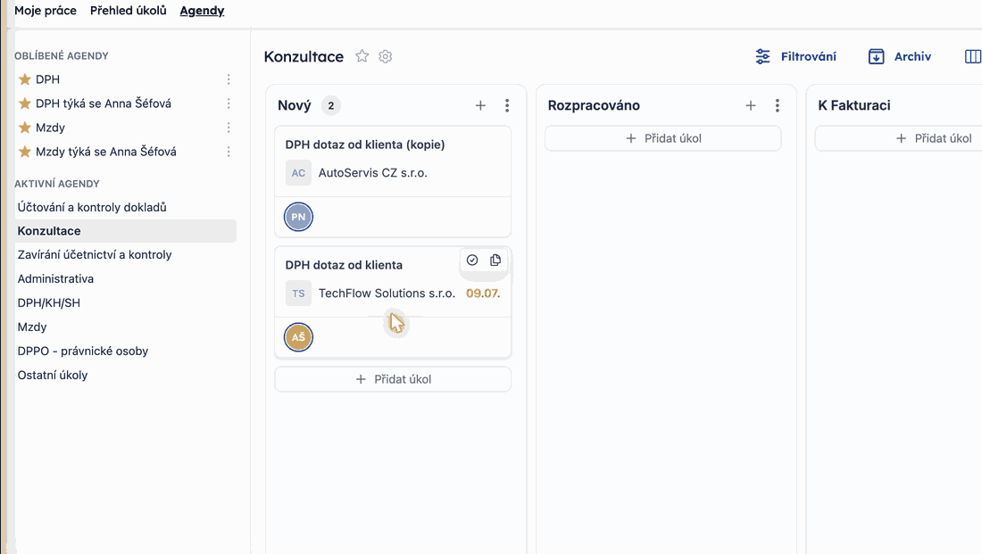The image size is (982, 554).
Task: Click the TS client badge for TechFlow
Action: tap(298, 293)
